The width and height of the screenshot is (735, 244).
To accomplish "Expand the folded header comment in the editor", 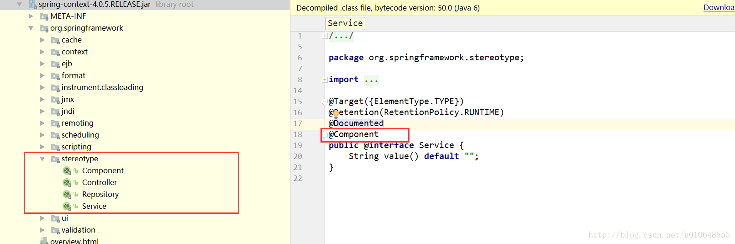I will pyautogui.click(x=325, y=36).
